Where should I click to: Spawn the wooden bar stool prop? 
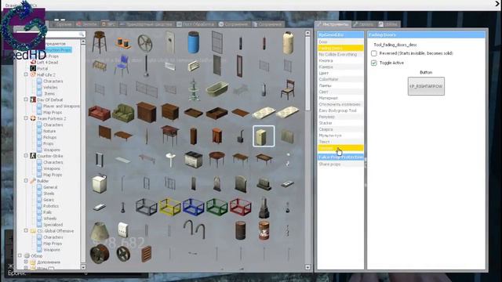(100, 42)
